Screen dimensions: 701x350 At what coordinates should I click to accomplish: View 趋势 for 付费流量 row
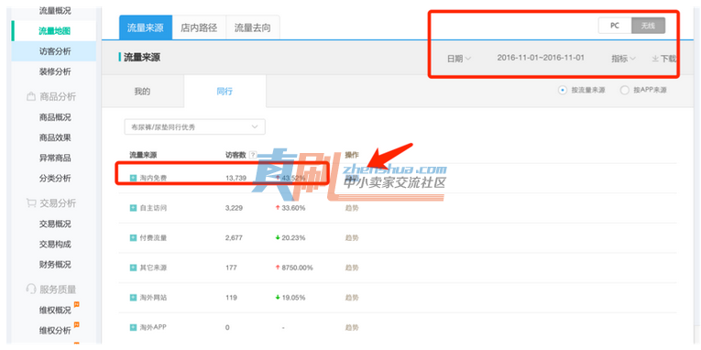352,238
